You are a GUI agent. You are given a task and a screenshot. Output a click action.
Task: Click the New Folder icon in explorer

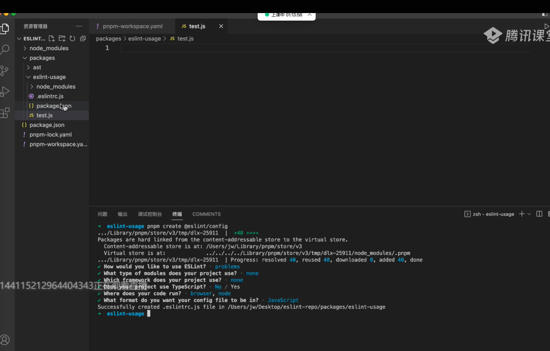pyautogui.click(x=62, y=38)
